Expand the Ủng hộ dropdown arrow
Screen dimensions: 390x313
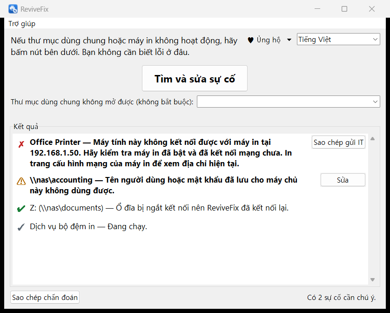click(x=289, y=40)
